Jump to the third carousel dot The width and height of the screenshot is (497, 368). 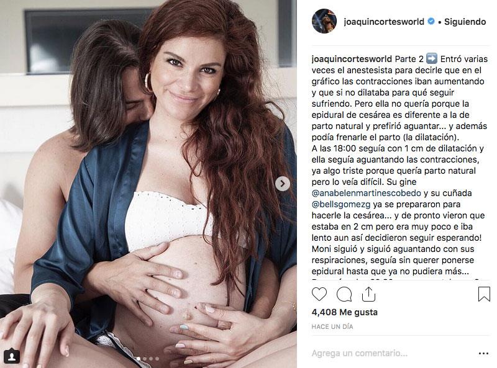151,359
